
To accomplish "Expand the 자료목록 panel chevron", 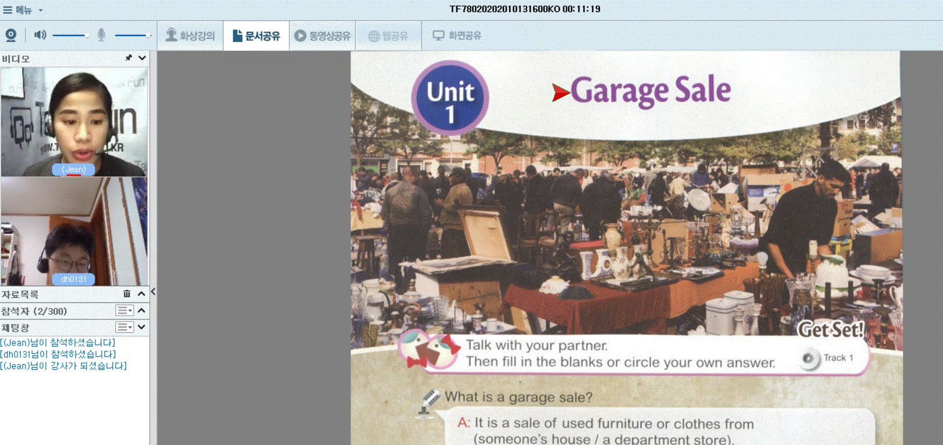I will (x=141, y=294).
